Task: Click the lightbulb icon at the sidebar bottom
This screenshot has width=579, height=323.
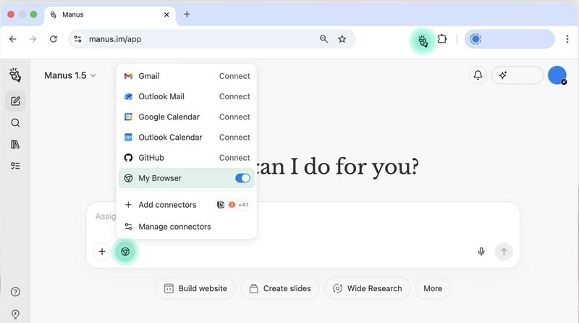Action: [x=15, y=314]
